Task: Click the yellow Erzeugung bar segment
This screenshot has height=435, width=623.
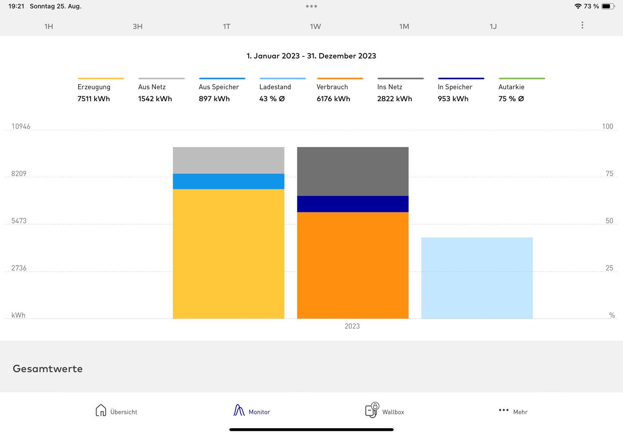Action: click(228, 254)
